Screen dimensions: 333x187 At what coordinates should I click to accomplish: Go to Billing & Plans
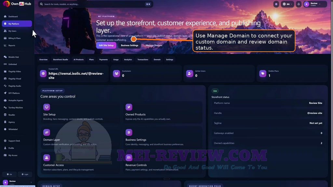pyautogui.click(x=17, y=38)
